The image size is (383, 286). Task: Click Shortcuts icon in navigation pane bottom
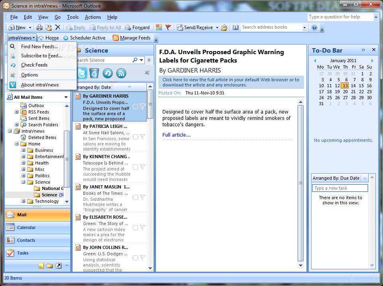(59, 266)
